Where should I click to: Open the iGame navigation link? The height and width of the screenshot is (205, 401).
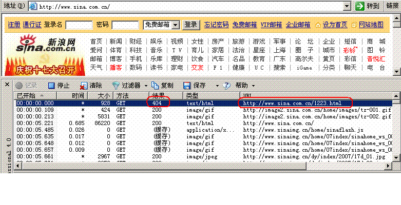click(304, 68)
